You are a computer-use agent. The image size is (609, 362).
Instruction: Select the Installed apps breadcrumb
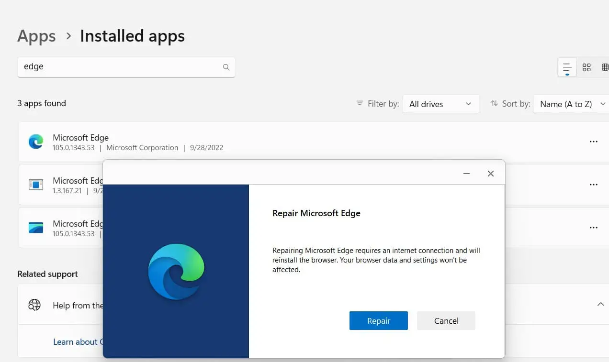pyautogui.click(x=133, y=36)
